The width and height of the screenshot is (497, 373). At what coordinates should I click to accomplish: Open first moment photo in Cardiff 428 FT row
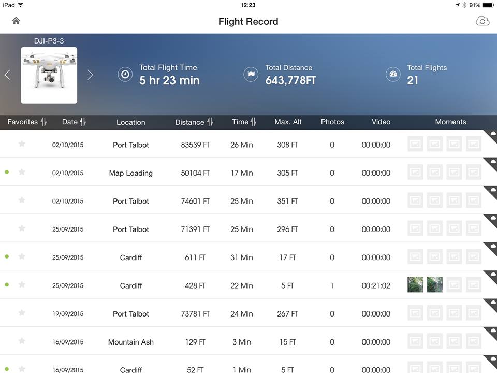[415, 284]
